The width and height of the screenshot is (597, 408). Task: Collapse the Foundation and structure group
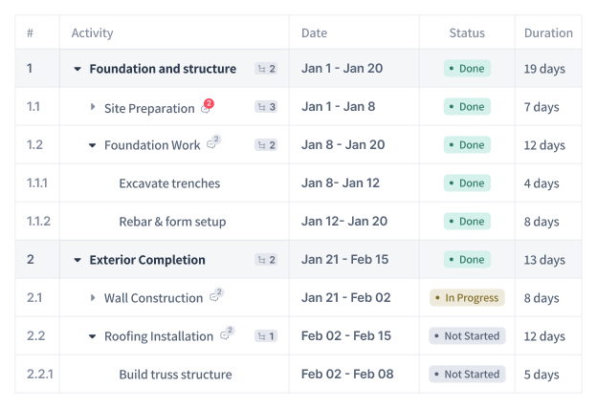click(77, 69)
